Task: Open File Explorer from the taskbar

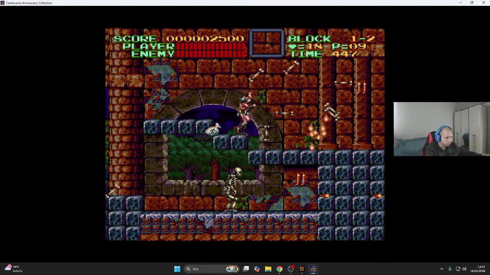Action: [x=268, y=269]
